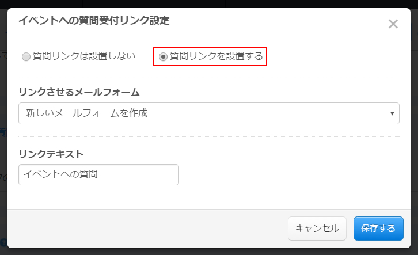Open the "新しいメールフォームを作成" dropdown
418x255 pixels.
coord(208,113)
